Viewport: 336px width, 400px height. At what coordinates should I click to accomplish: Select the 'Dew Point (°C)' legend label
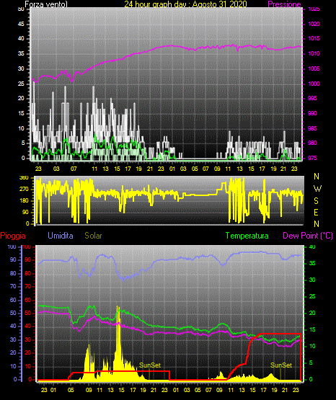pos(308,236)
